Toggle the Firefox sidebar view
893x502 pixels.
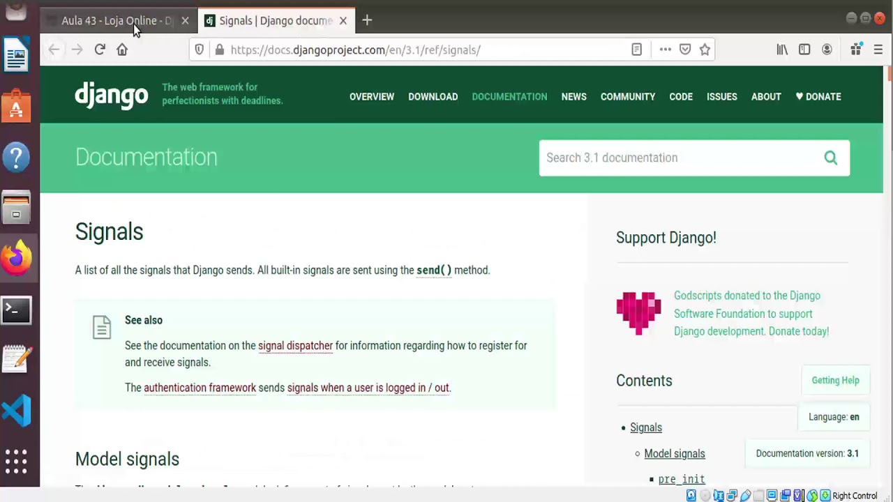tap(804, 50)
